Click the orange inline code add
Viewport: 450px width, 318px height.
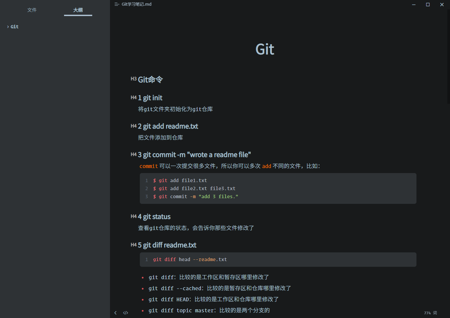(x=267, y=166)
